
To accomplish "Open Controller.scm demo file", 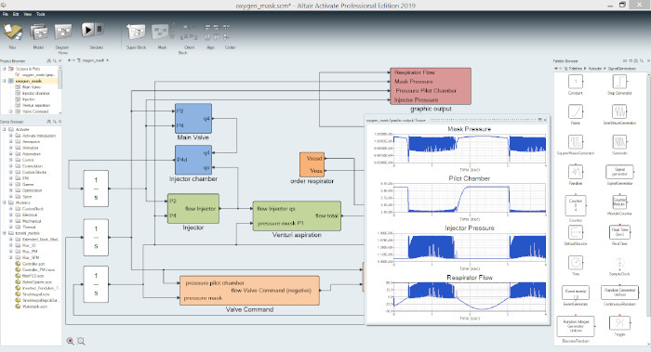I will 33,264.
